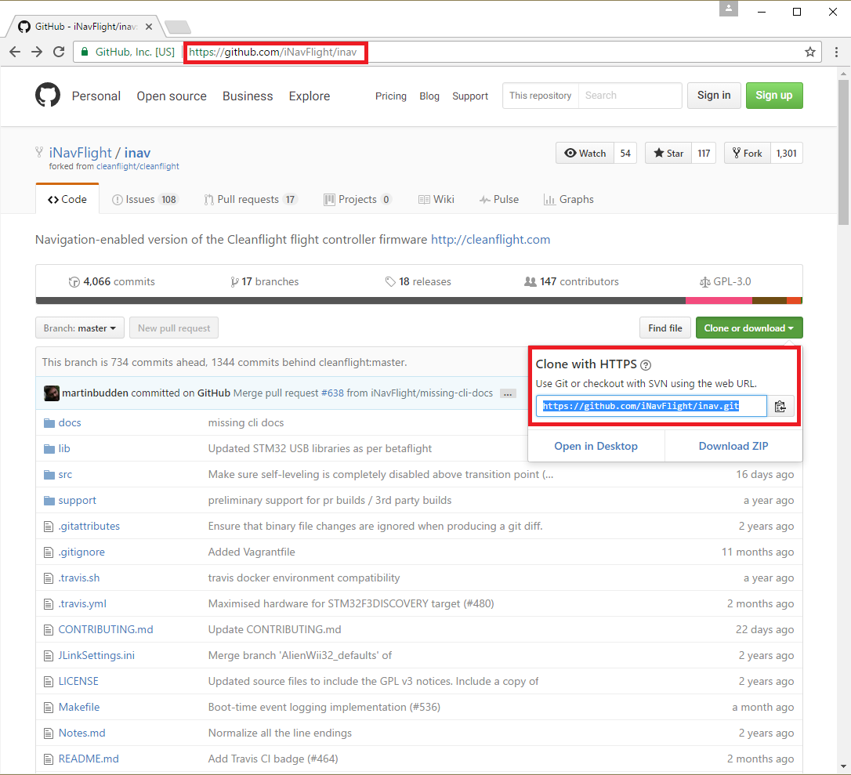Collapse the Clone or download dropdown
The image size is (851, 775).
tap(749, 328)
